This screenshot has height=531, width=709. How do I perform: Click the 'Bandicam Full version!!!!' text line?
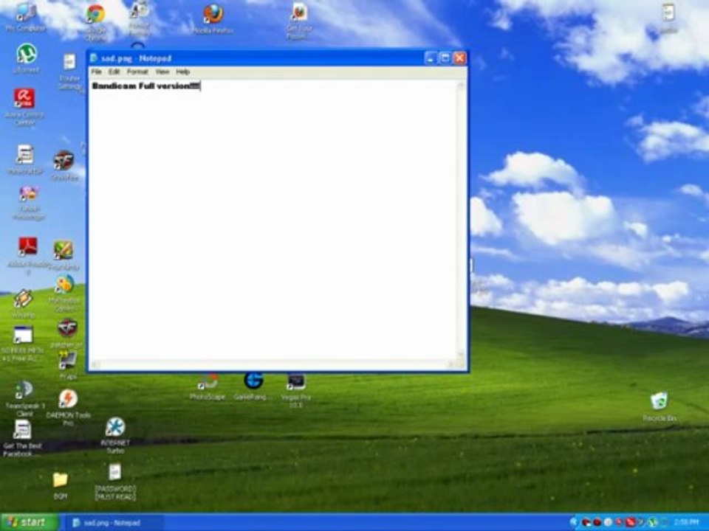(x=146, y=86)
